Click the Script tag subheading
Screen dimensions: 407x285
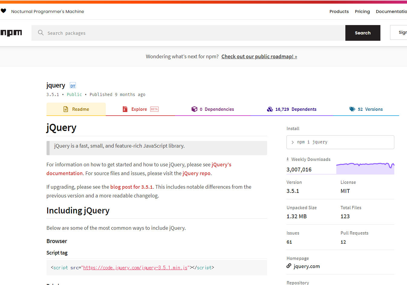point(57,253)
